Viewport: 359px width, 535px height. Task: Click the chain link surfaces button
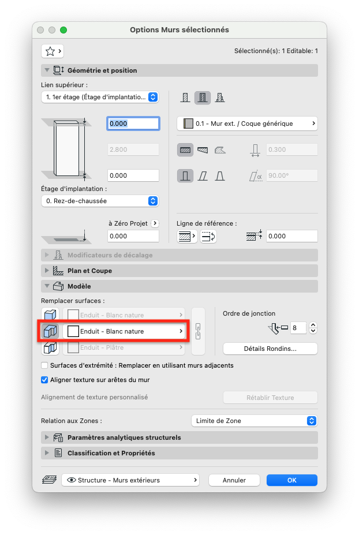[198, 331]
